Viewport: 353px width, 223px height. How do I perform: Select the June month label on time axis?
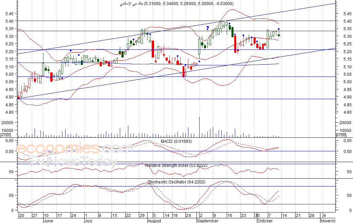[48, 221]
